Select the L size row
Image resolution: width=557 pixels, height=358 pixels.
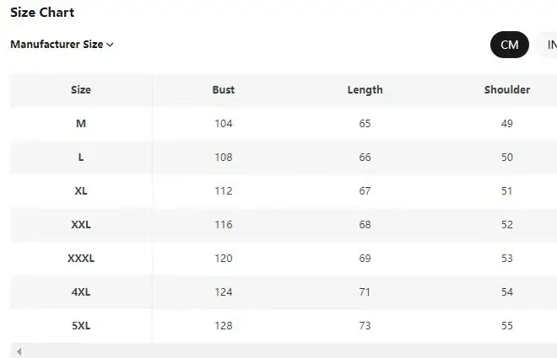coord(81,158)
